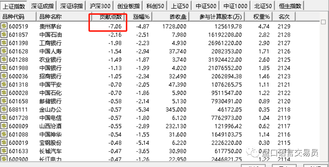Select the icon next to 600809 山西汾酒
Viewport: 329px width, 167px height.
[4, 126]
